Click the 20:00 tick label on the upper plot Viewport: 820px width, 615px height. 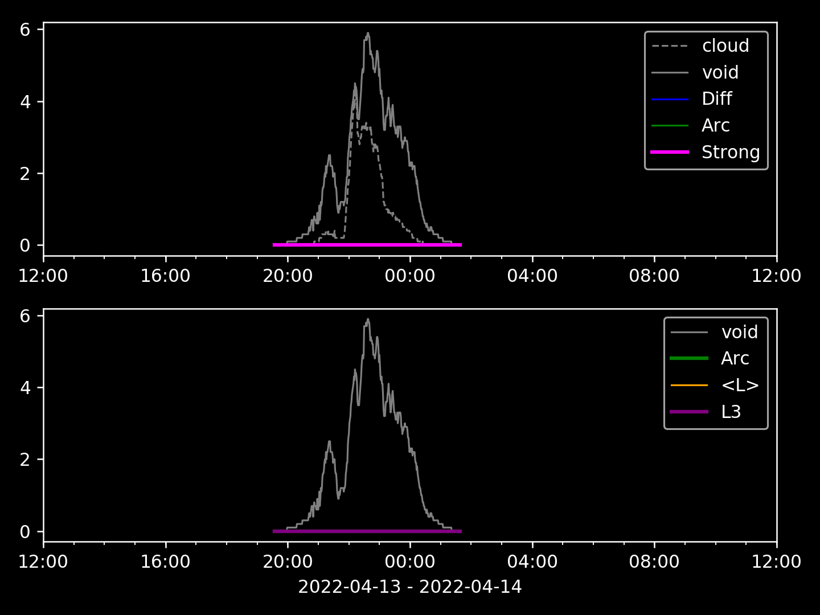tap(288, 276)
